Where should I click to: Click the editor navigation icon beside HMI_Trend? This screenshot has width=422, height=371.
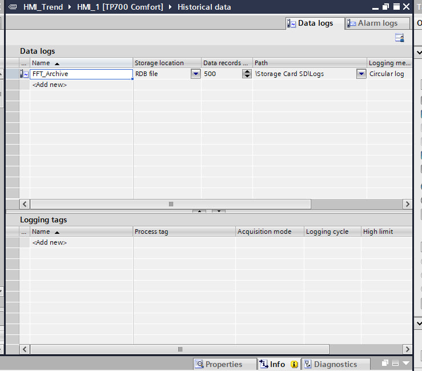tap(13, 7)
